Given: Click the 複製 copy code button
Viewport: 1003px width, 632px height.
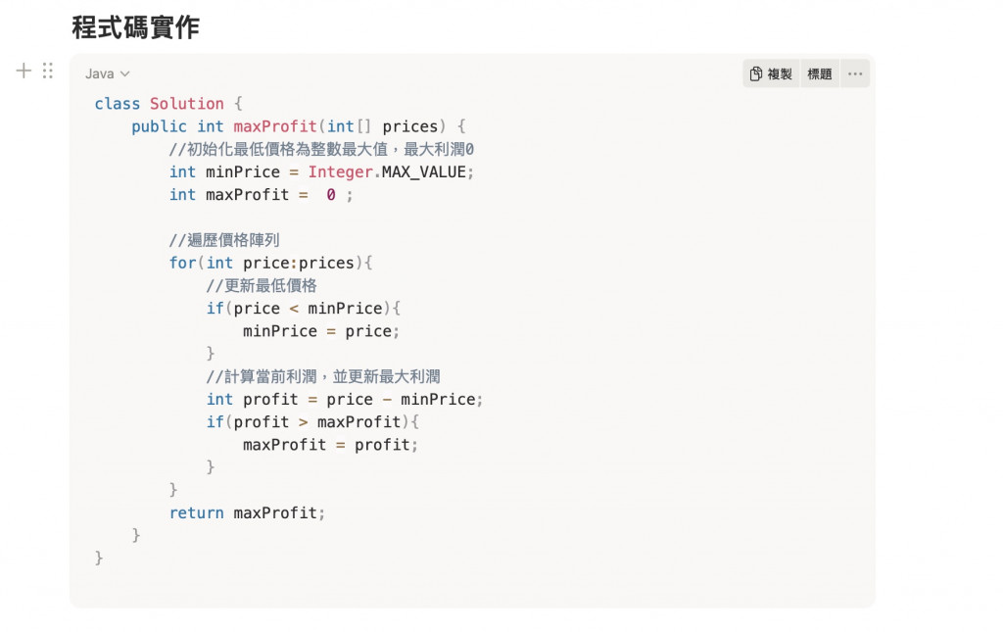Looking at the screenshot, I should (x=771, y=73).
